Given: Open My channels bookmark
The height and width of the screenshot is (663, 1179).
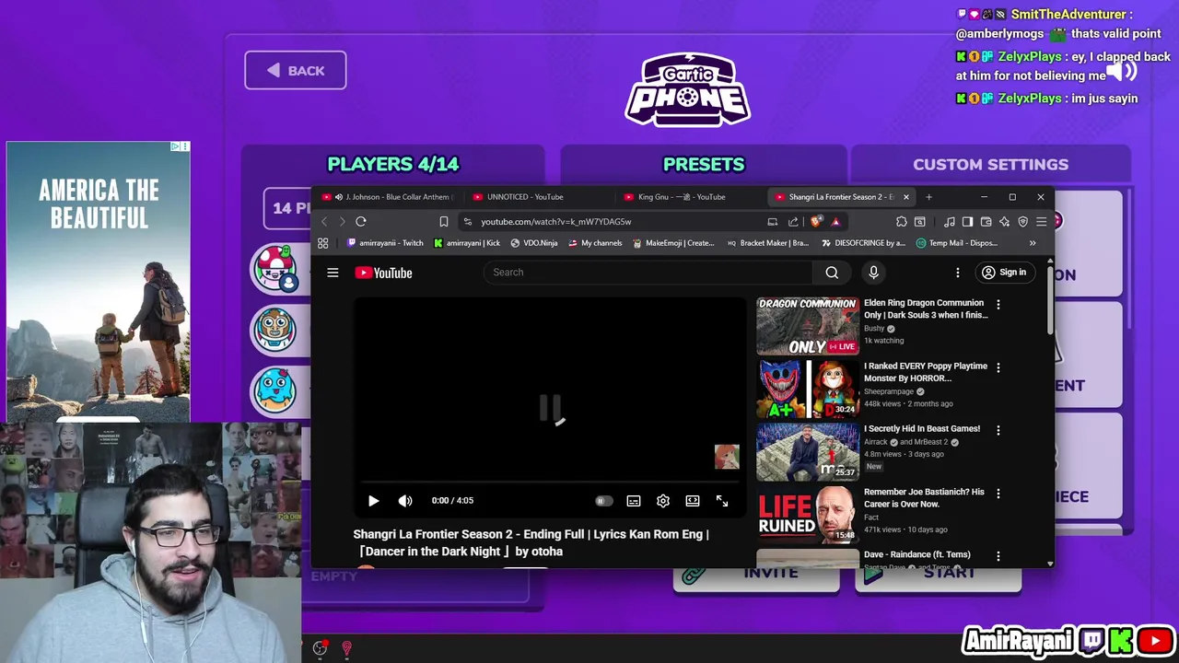Looking at the screenshot, I should click(595, 243).
